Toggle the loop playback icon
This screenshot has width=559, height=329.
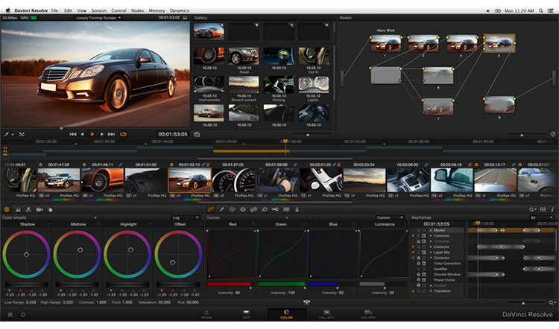pos(123,134)
